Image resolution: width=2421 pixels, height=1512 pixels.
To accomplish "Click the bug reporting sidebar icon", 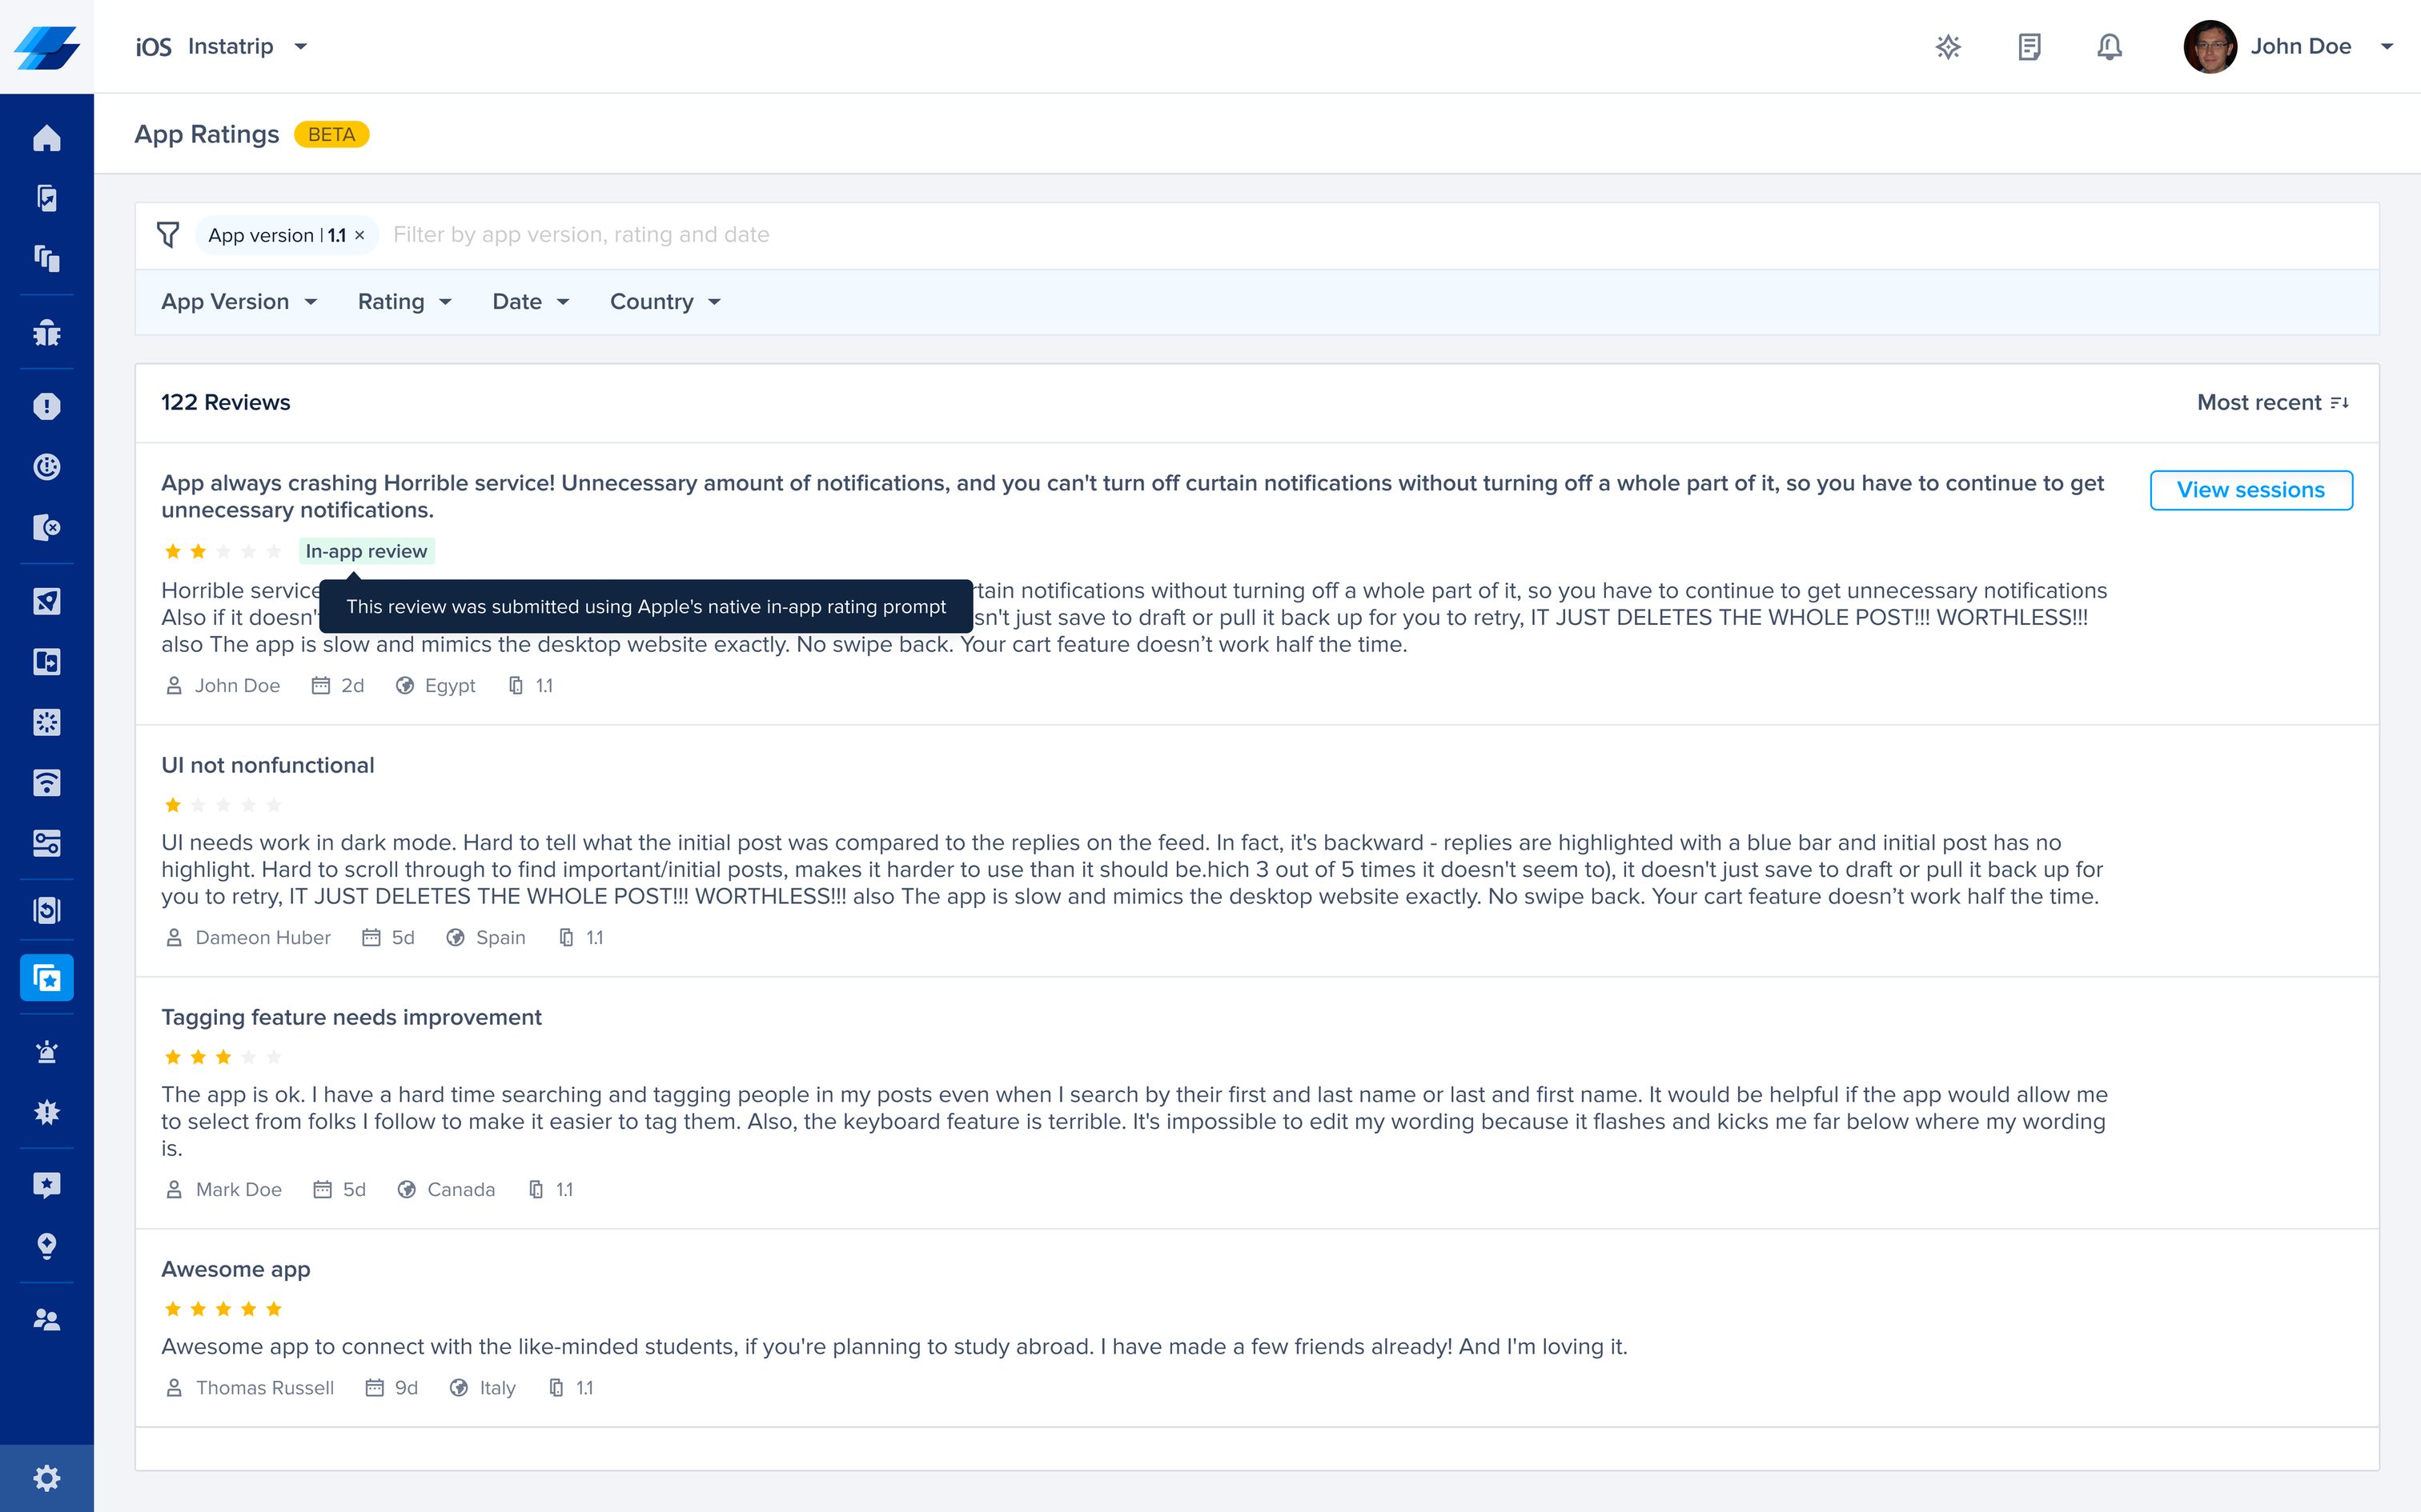I will tap(46, 333).
